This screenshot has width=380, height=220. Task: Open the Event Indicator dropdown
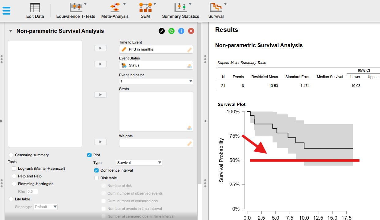coord(156,81)
